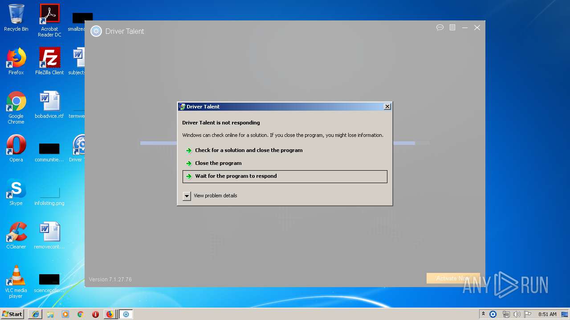Open media player taskbar icon
Viewport: 570px width, 320px height.
pos(65,314)
